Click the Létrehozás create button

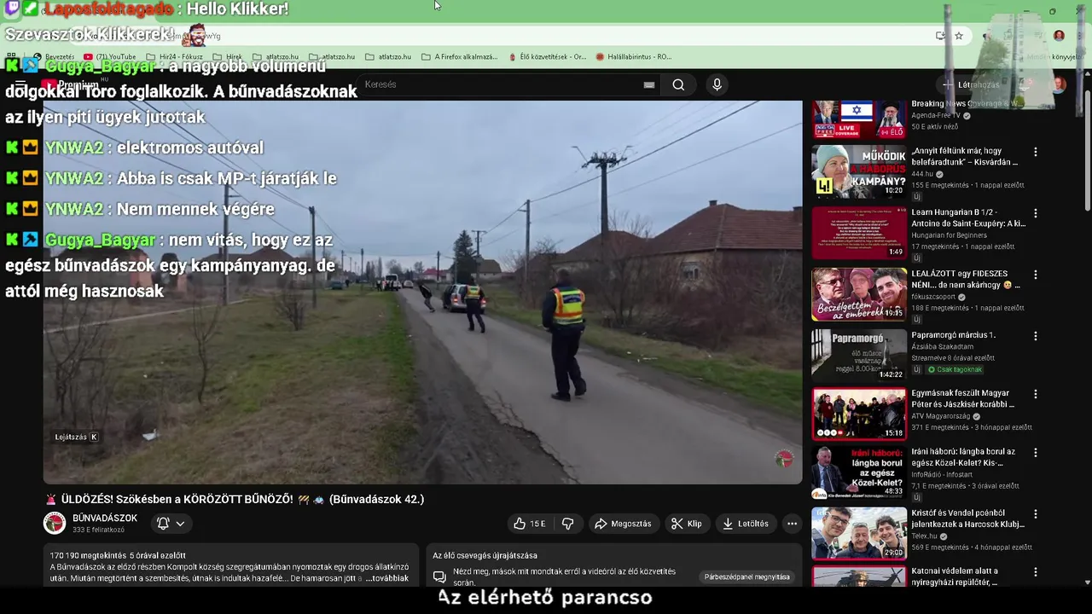972,84
